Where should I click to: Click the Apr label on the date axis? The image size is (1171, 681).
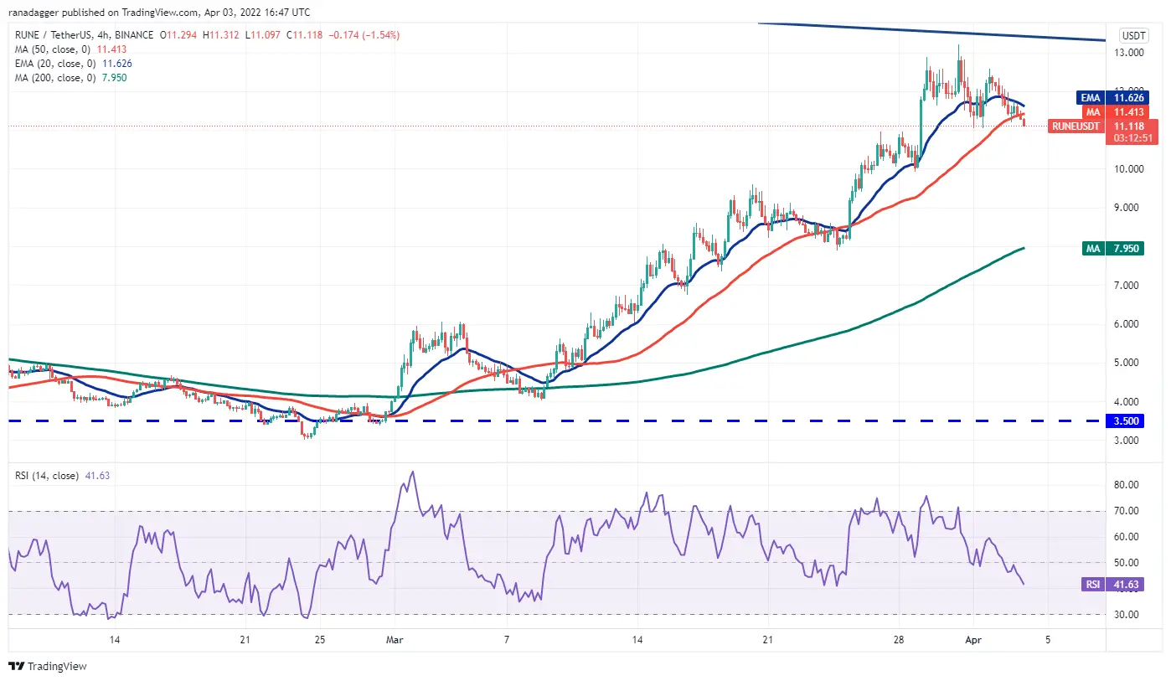[x=973, y=640]
